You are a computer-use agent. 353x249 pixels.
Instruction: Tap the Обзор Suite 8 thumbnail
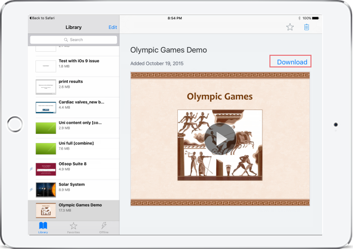pos(46,169)
